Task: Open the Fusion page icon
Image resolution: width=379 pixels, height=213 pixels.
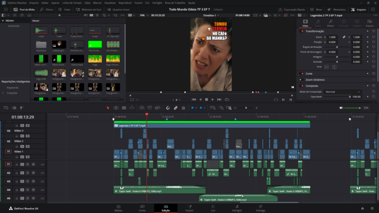Action: [189, 207]
